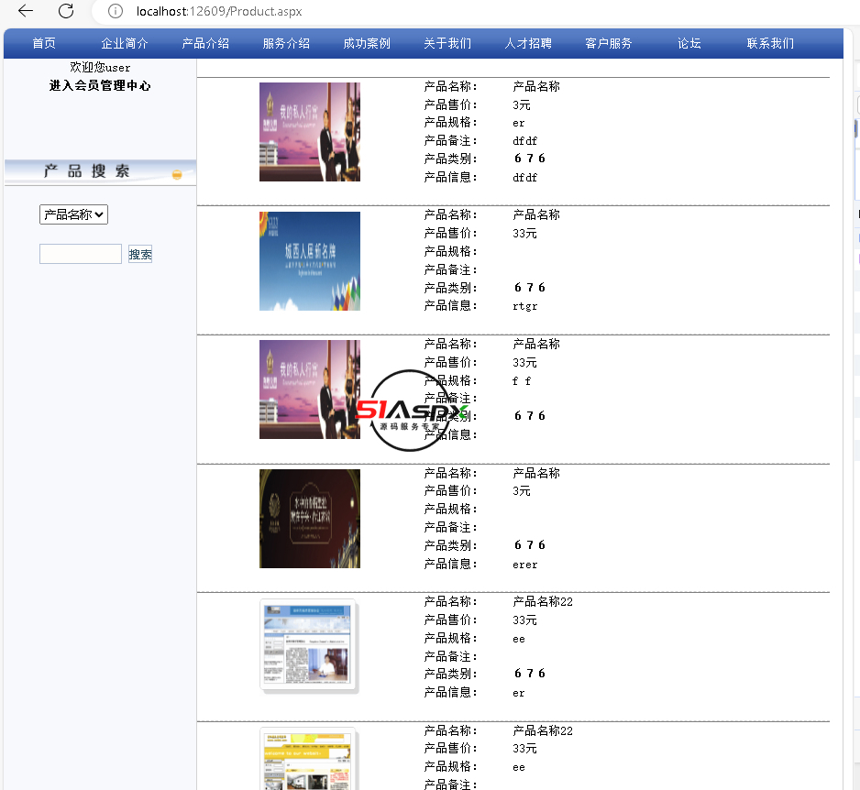The height and width of the screenshot is (790, 860).
Task: Expand the 产品名称 search type dropdown
Action: point(73,214)
